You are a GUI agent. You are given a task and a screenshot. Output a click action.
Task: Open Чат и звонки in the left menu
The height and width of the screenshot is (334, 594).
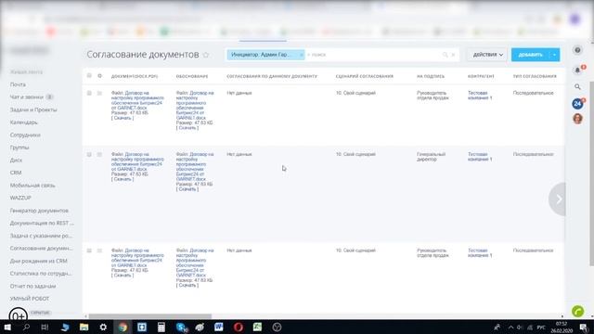27,97
